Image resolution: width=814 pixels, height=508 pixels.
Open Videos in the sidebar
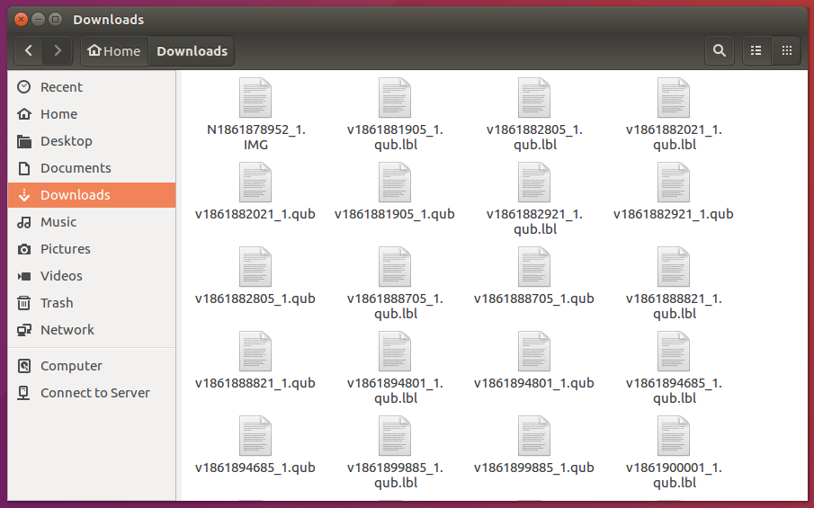coord(92,276)
